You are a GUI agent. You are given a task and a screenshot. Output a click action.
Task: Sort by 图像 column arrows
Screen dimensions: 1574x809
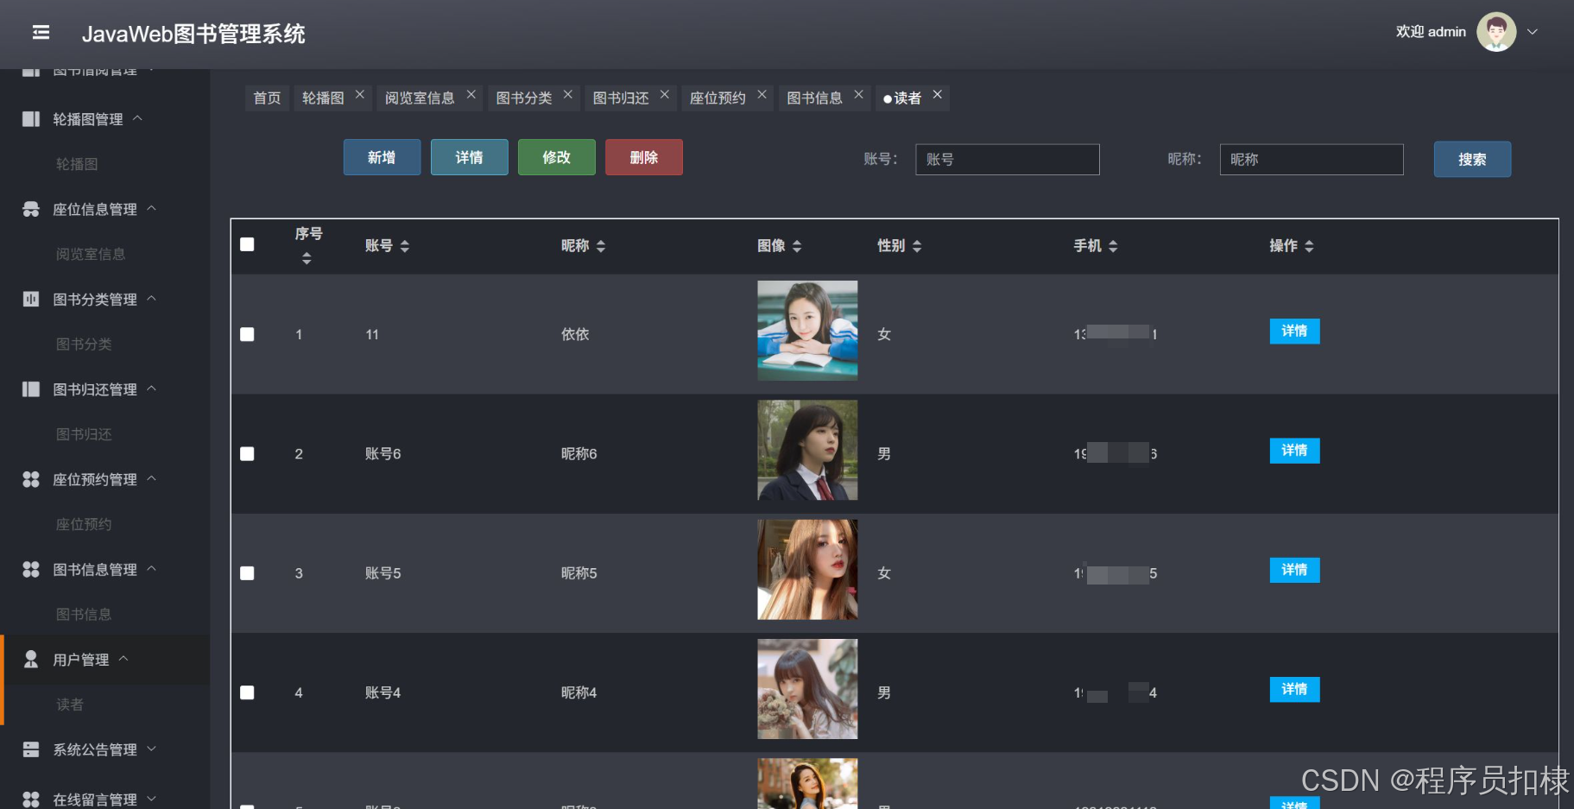(x=797, y=246)
